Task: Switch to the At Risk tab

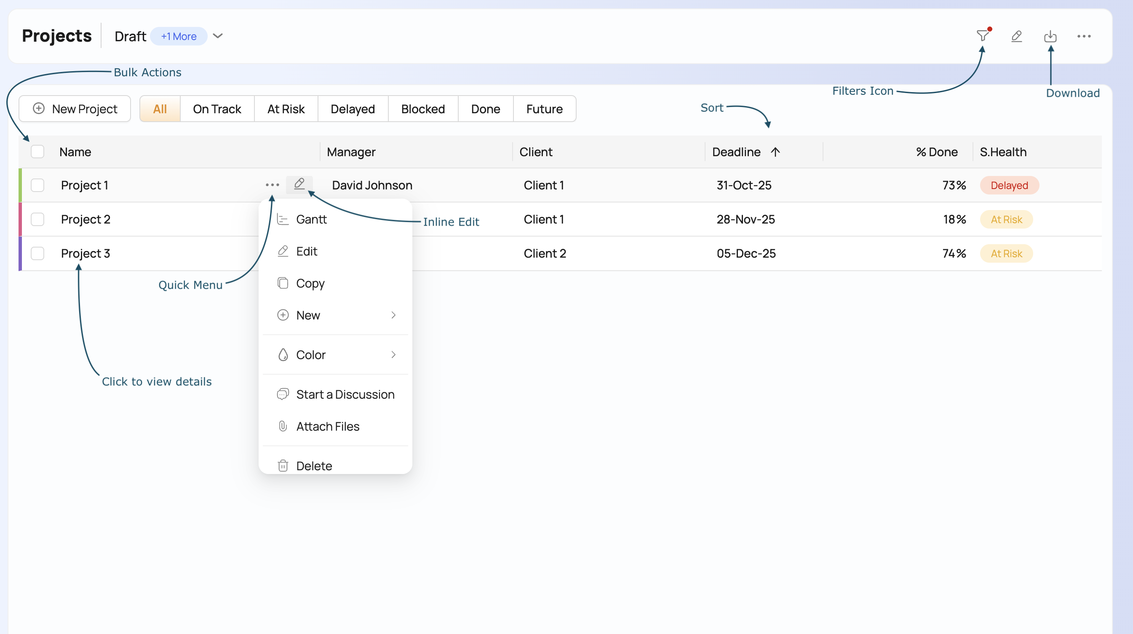Action: (x=286, y=109)
